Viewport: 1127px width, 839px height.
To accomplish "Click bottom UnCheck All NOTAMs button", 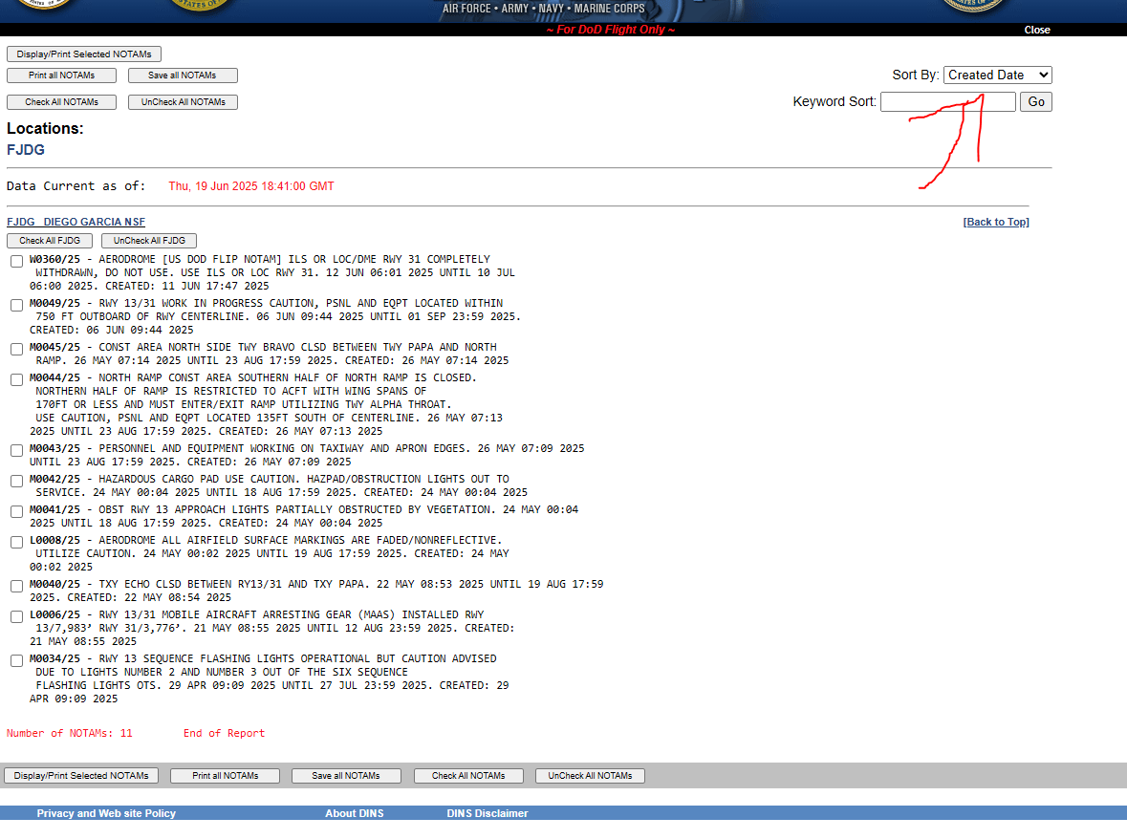I will [x=590, y=776].
